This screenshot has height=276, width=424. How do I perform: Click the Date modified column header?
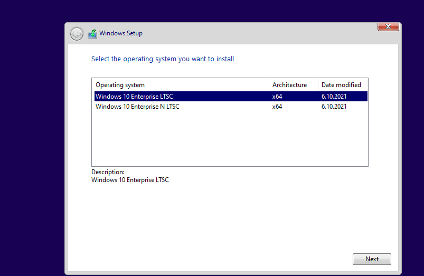pos(343,85)
